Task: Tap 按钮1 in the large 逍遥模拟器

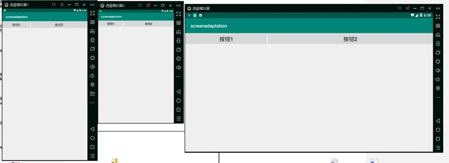Action: point(226,39)
